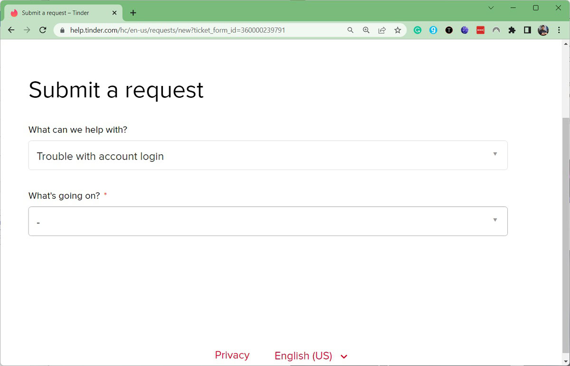Reload the Tinder help page
570x366 pixels.
click(43, 30)
